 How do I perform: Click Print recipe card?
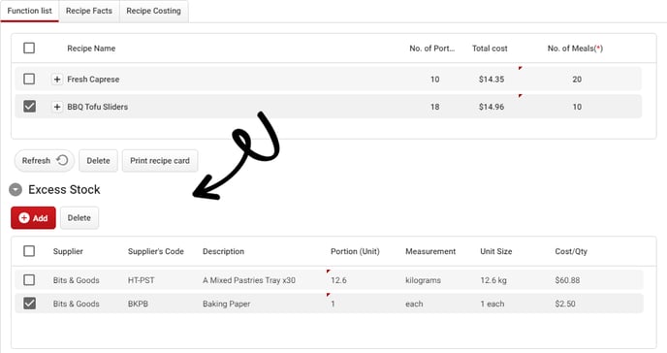pos(160,161)
